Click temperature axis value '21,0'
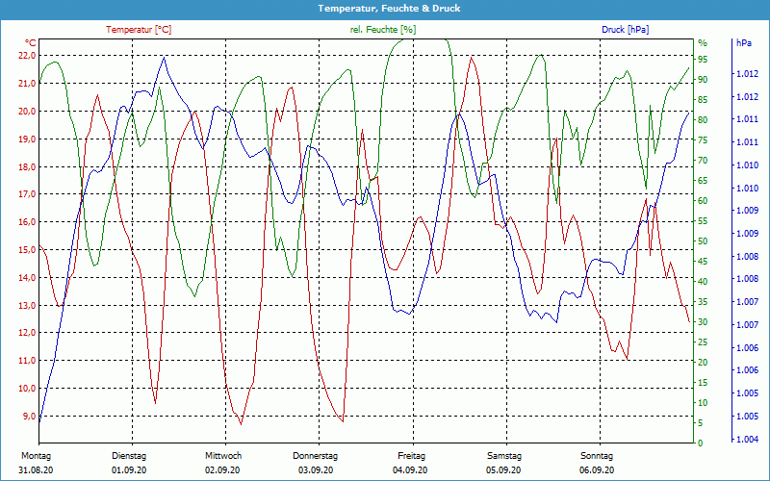770x481 pixels. click(x=27, y=84)
